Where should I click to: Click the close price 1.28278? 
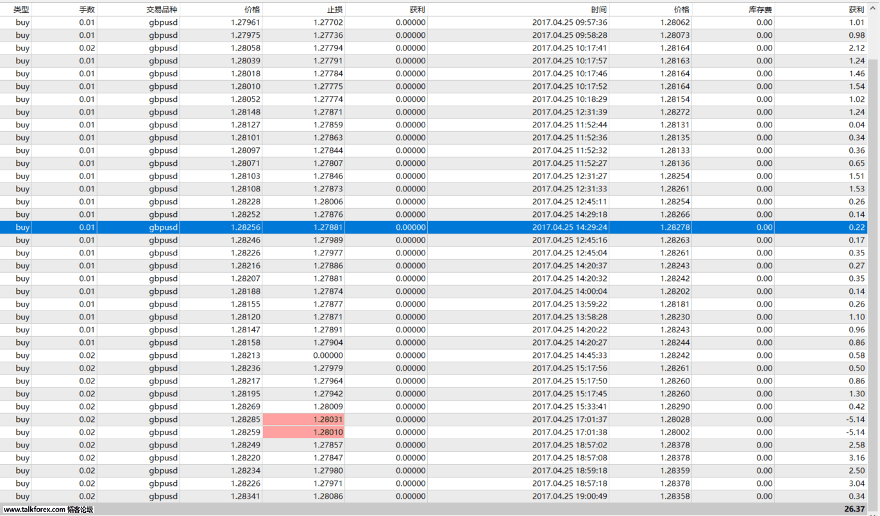(x=675, y=227)
